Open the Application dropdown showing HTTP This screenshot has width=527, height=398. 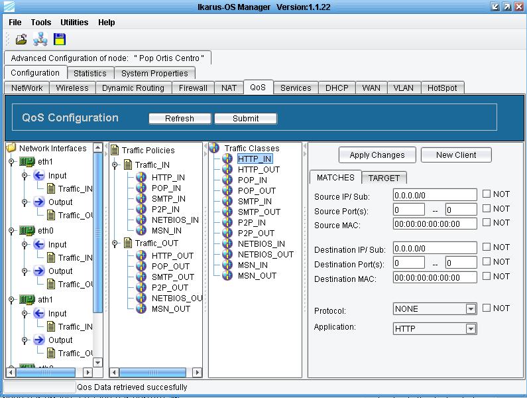click(471, 329)
